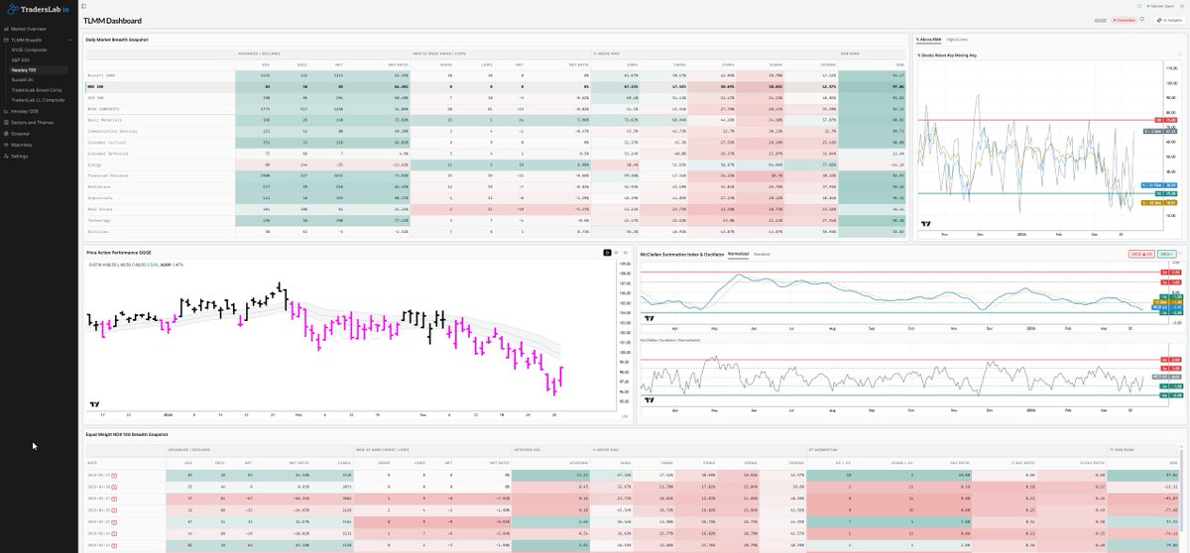1190x553 pixels.
Task: Click the green MCO button above the McClellan chart
Action: pos(1168,254)
